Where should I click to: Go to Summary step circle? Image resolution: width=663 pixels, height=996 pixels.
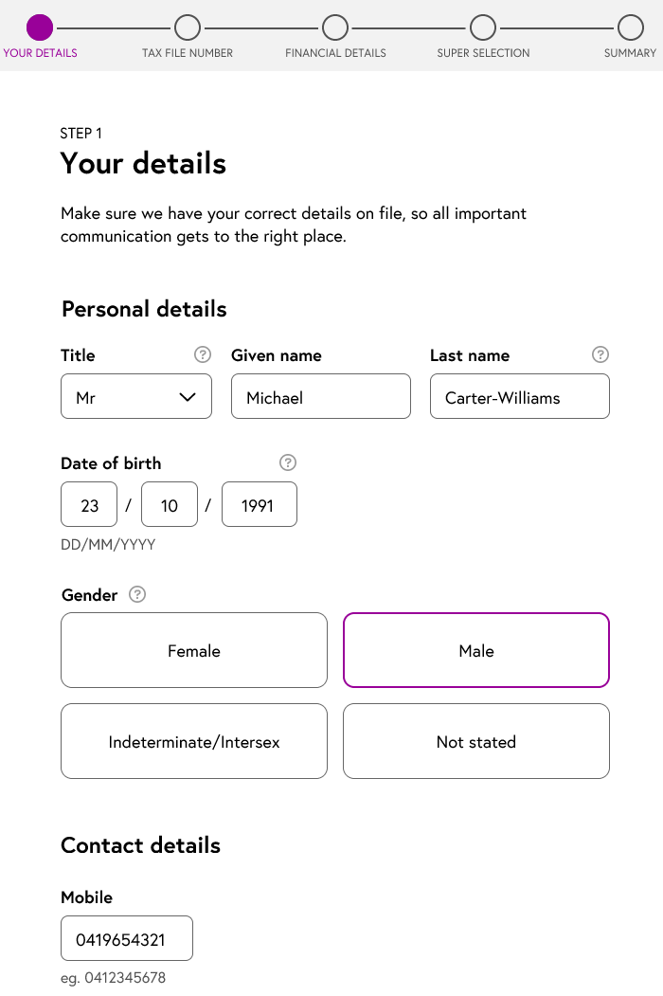[631, 27]
